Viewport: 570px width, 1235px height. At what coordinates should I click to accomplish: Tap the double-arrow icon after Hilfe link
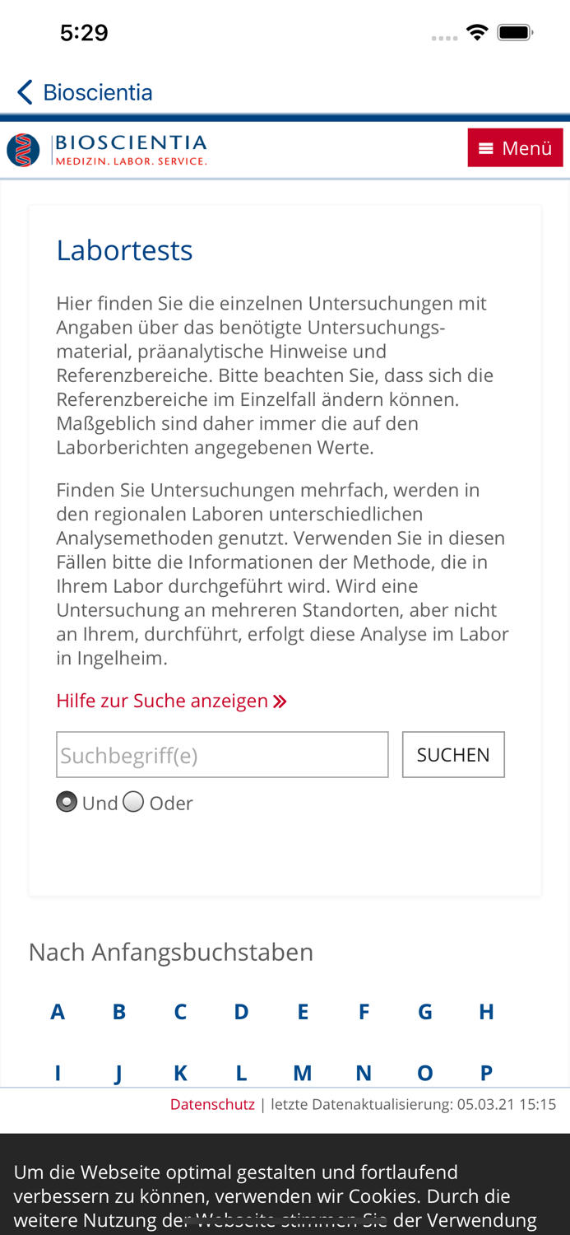pos(280,701)
